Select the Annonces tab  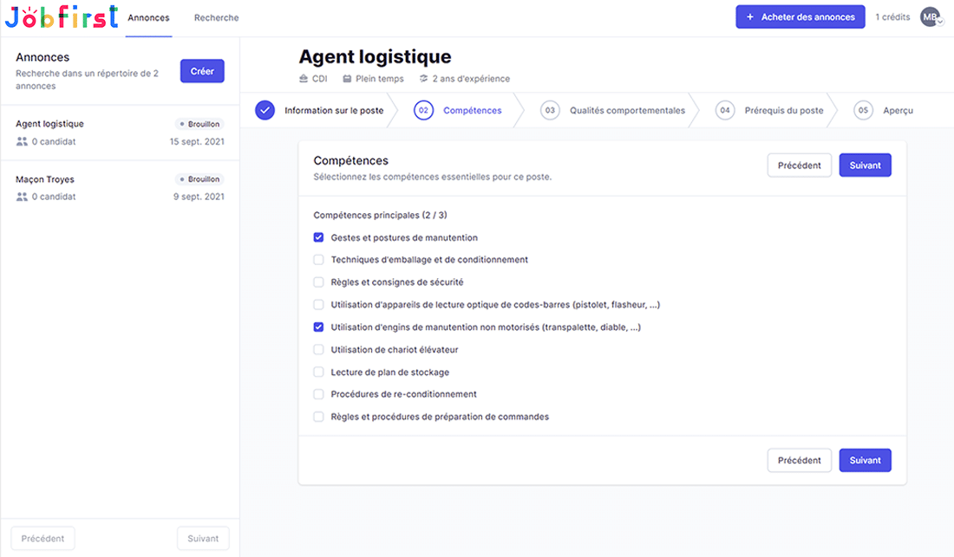(148, 17)
